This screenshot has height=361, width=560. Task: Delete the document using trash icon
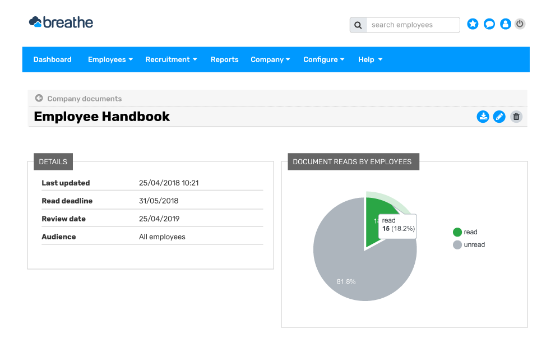click(x=516, y=117)
